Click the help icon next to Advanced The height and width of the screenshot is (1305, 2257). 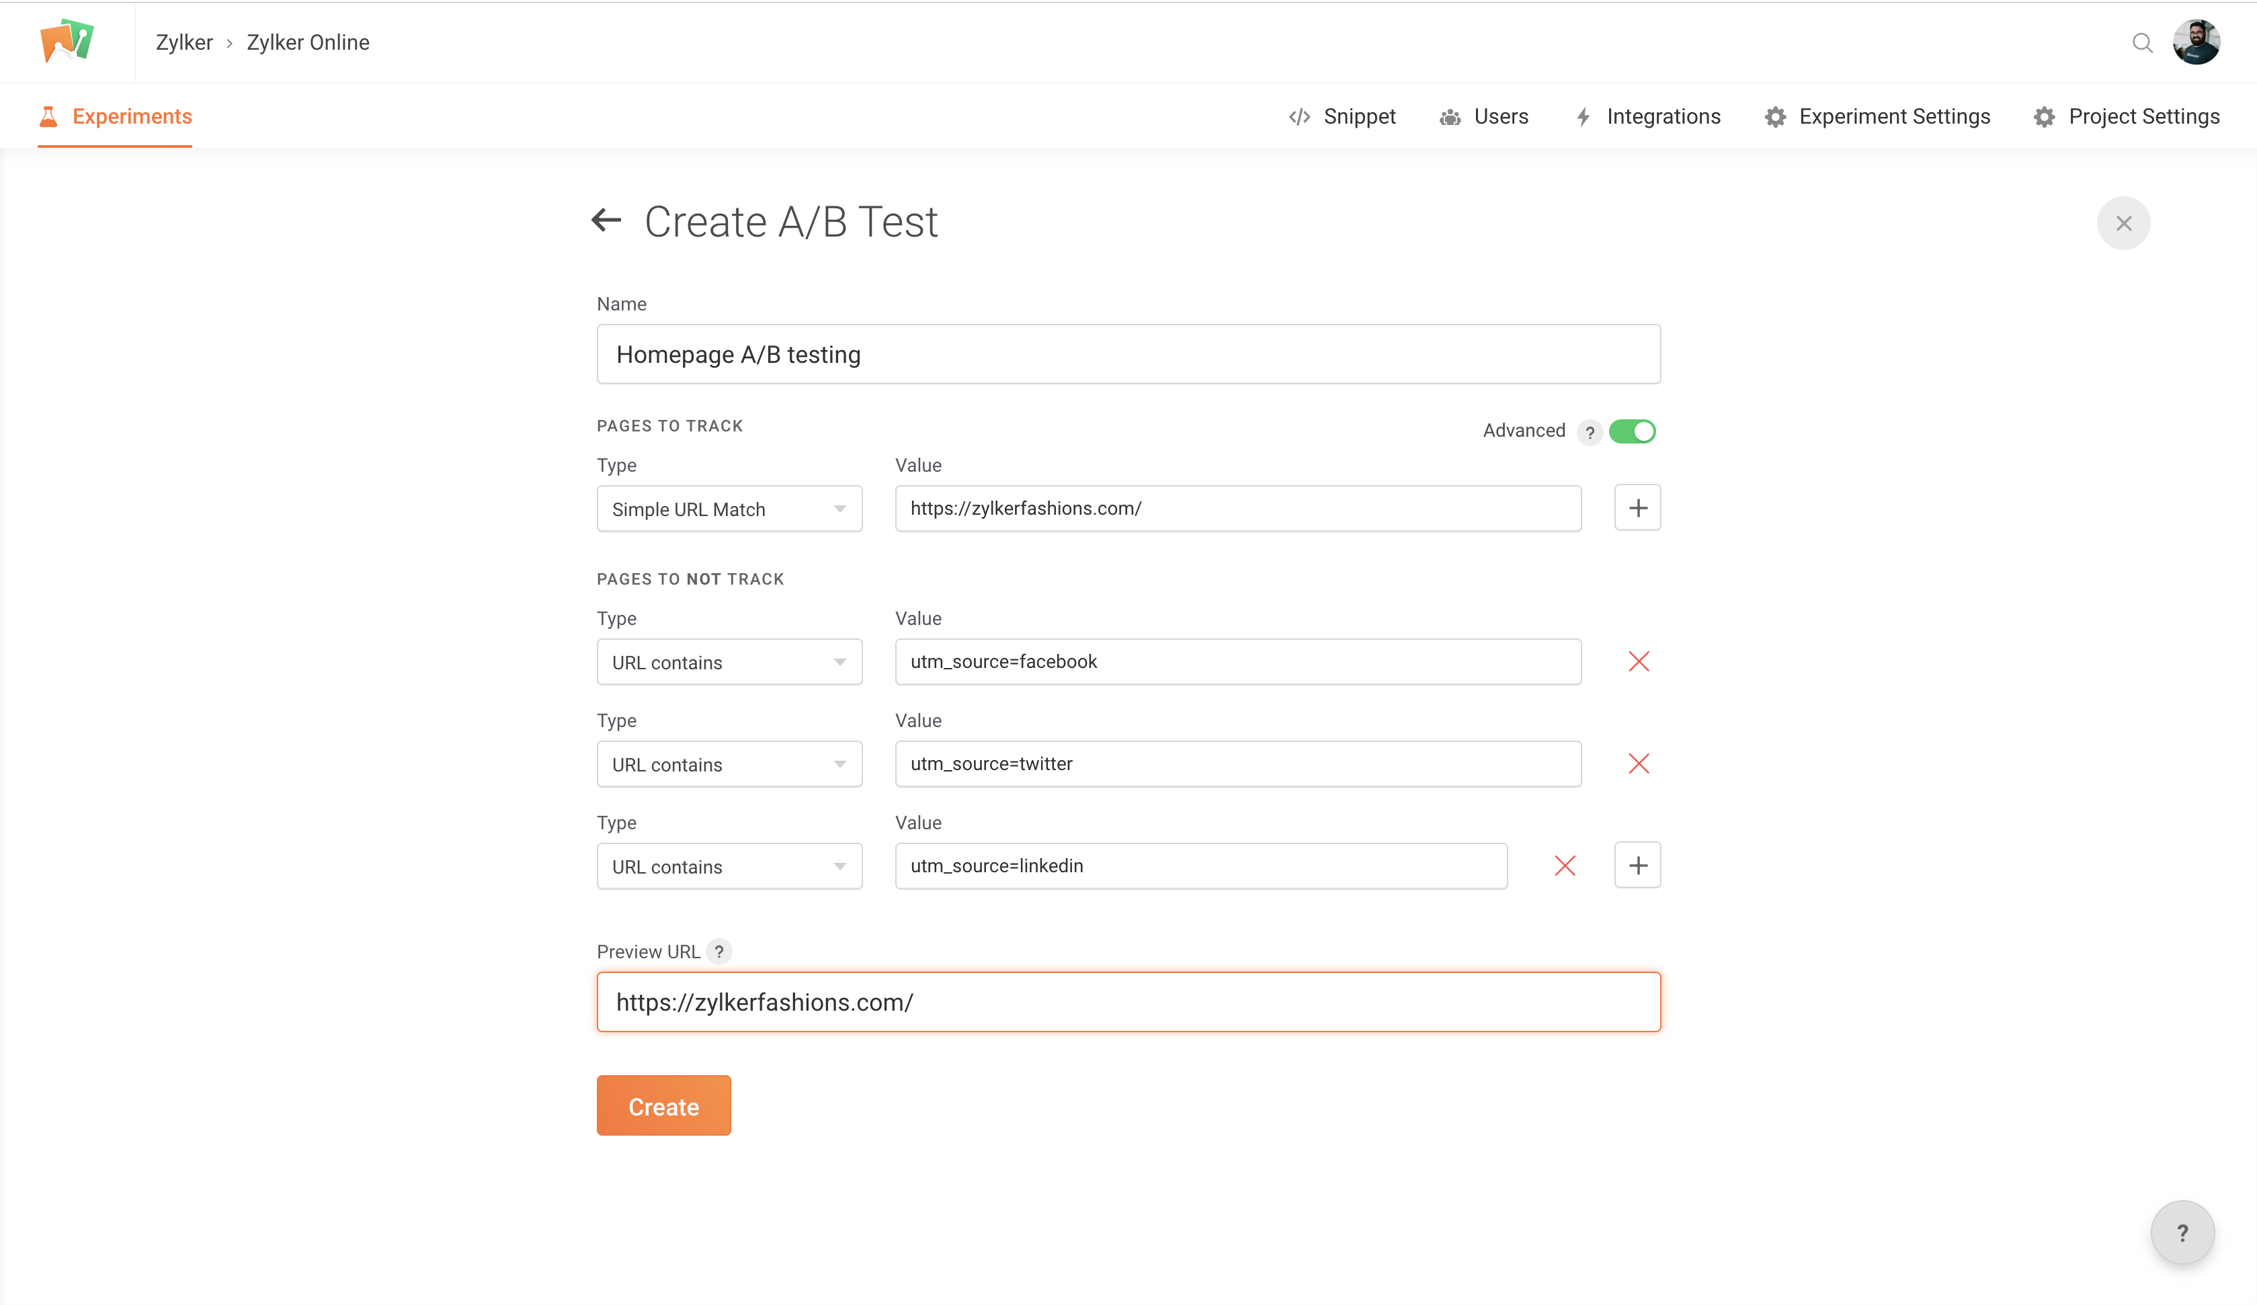(x=1589, y=433)
